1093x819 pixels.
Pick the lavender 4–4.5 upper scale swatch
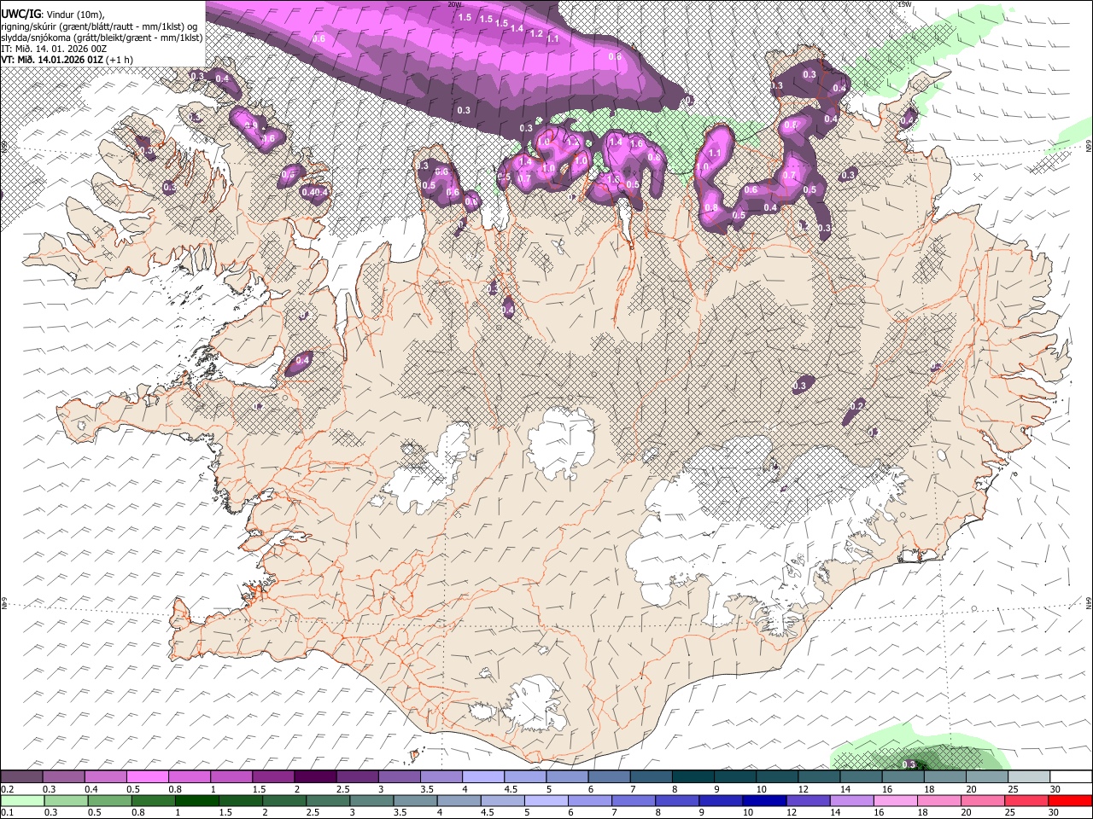point(482,776)
